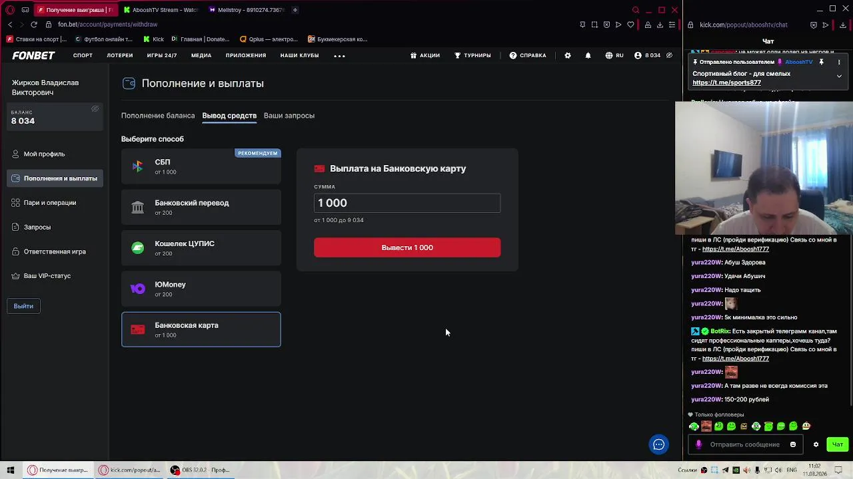The width and height of the screenshot is (853, 479).
Task: Click the withdrawal sum input field
Action: pos(407,203)
